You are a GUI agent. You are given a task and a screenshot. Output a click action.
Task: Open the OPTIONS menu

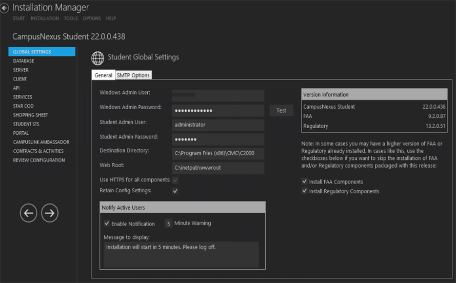[x=92, y=18]
